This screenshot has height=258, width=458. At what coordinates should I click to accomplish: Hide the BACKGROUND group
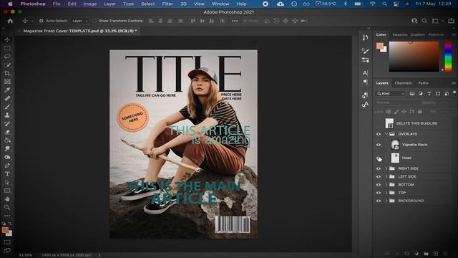pos(379,201)
